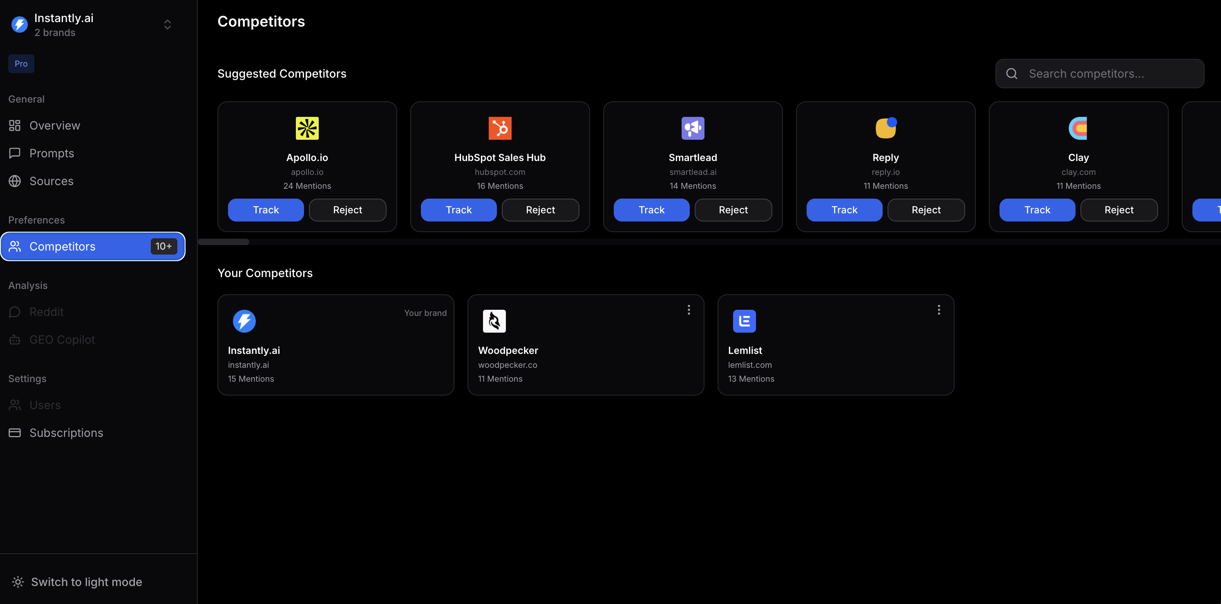Click the Instantly.ai logo in Your Competitors
The image size is (1221, 604).
244,322
